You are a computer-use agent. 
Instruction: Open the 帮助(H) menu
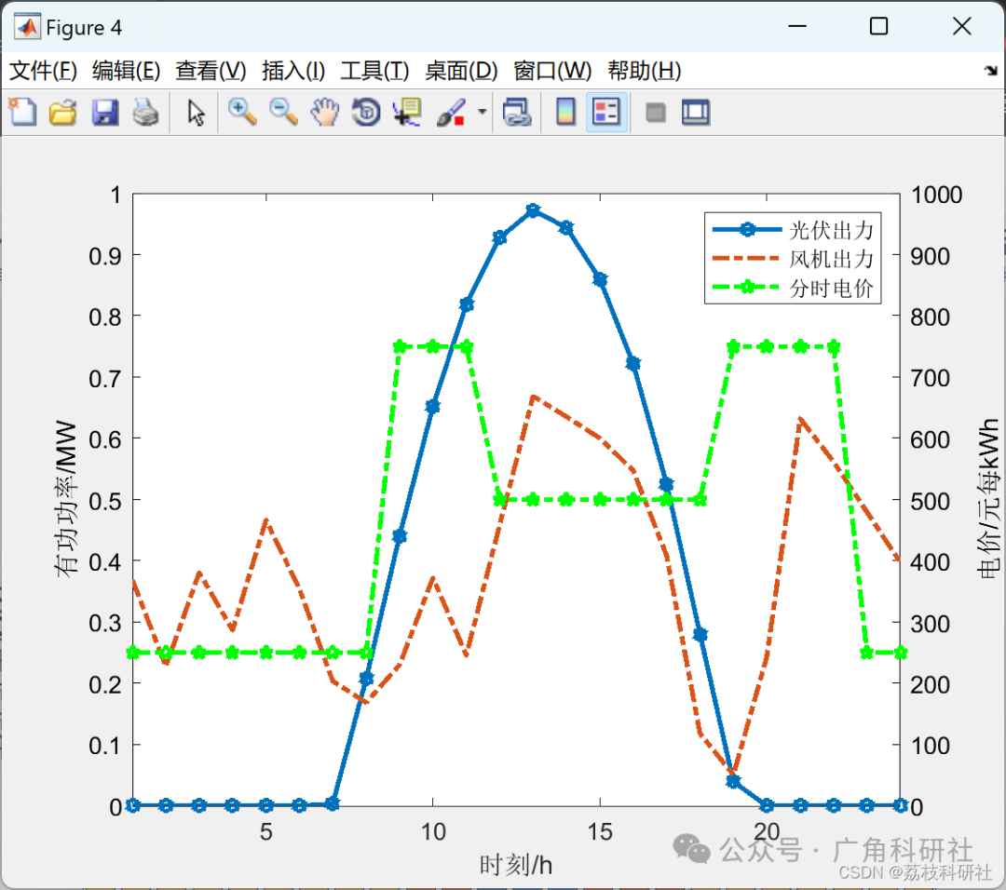pyautogui.click(x=645, y=71)
